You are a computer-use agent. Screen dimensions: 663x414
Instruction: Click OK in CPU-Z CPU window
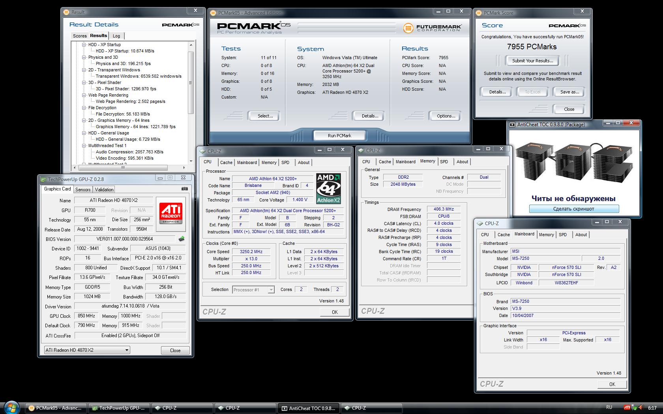[x=335, y=312]
